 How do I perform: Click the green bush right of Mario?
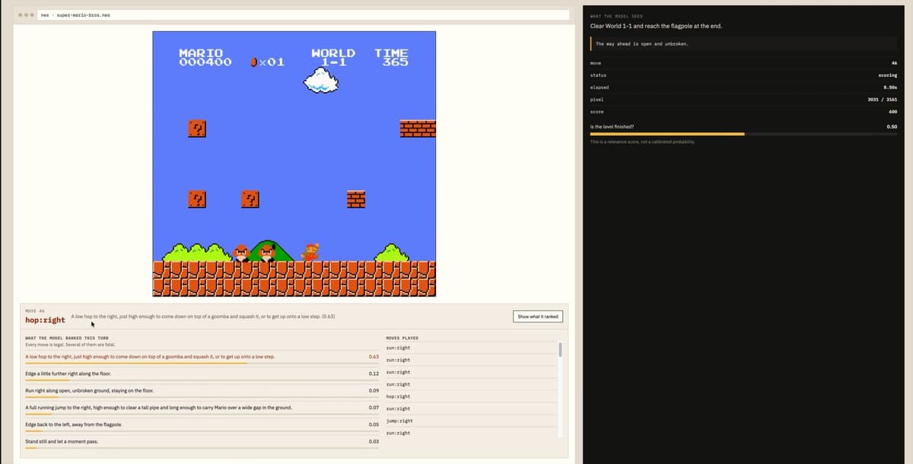(392, 253)
